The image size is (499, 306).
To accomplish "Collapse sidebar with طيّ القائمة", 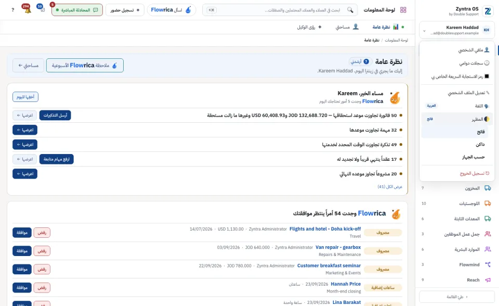I will tap(457, 297).
